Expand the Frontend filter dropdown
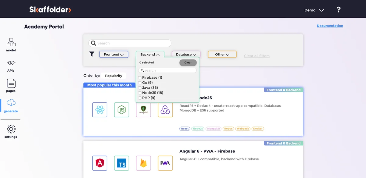366x178 pixels. pos(114,55)
